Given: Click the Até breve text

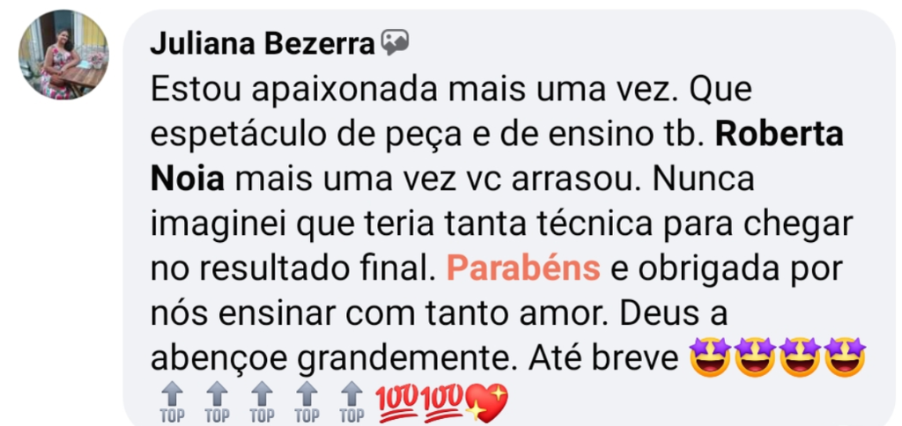Looking at the screenshot, I should [x=603, y=359].
